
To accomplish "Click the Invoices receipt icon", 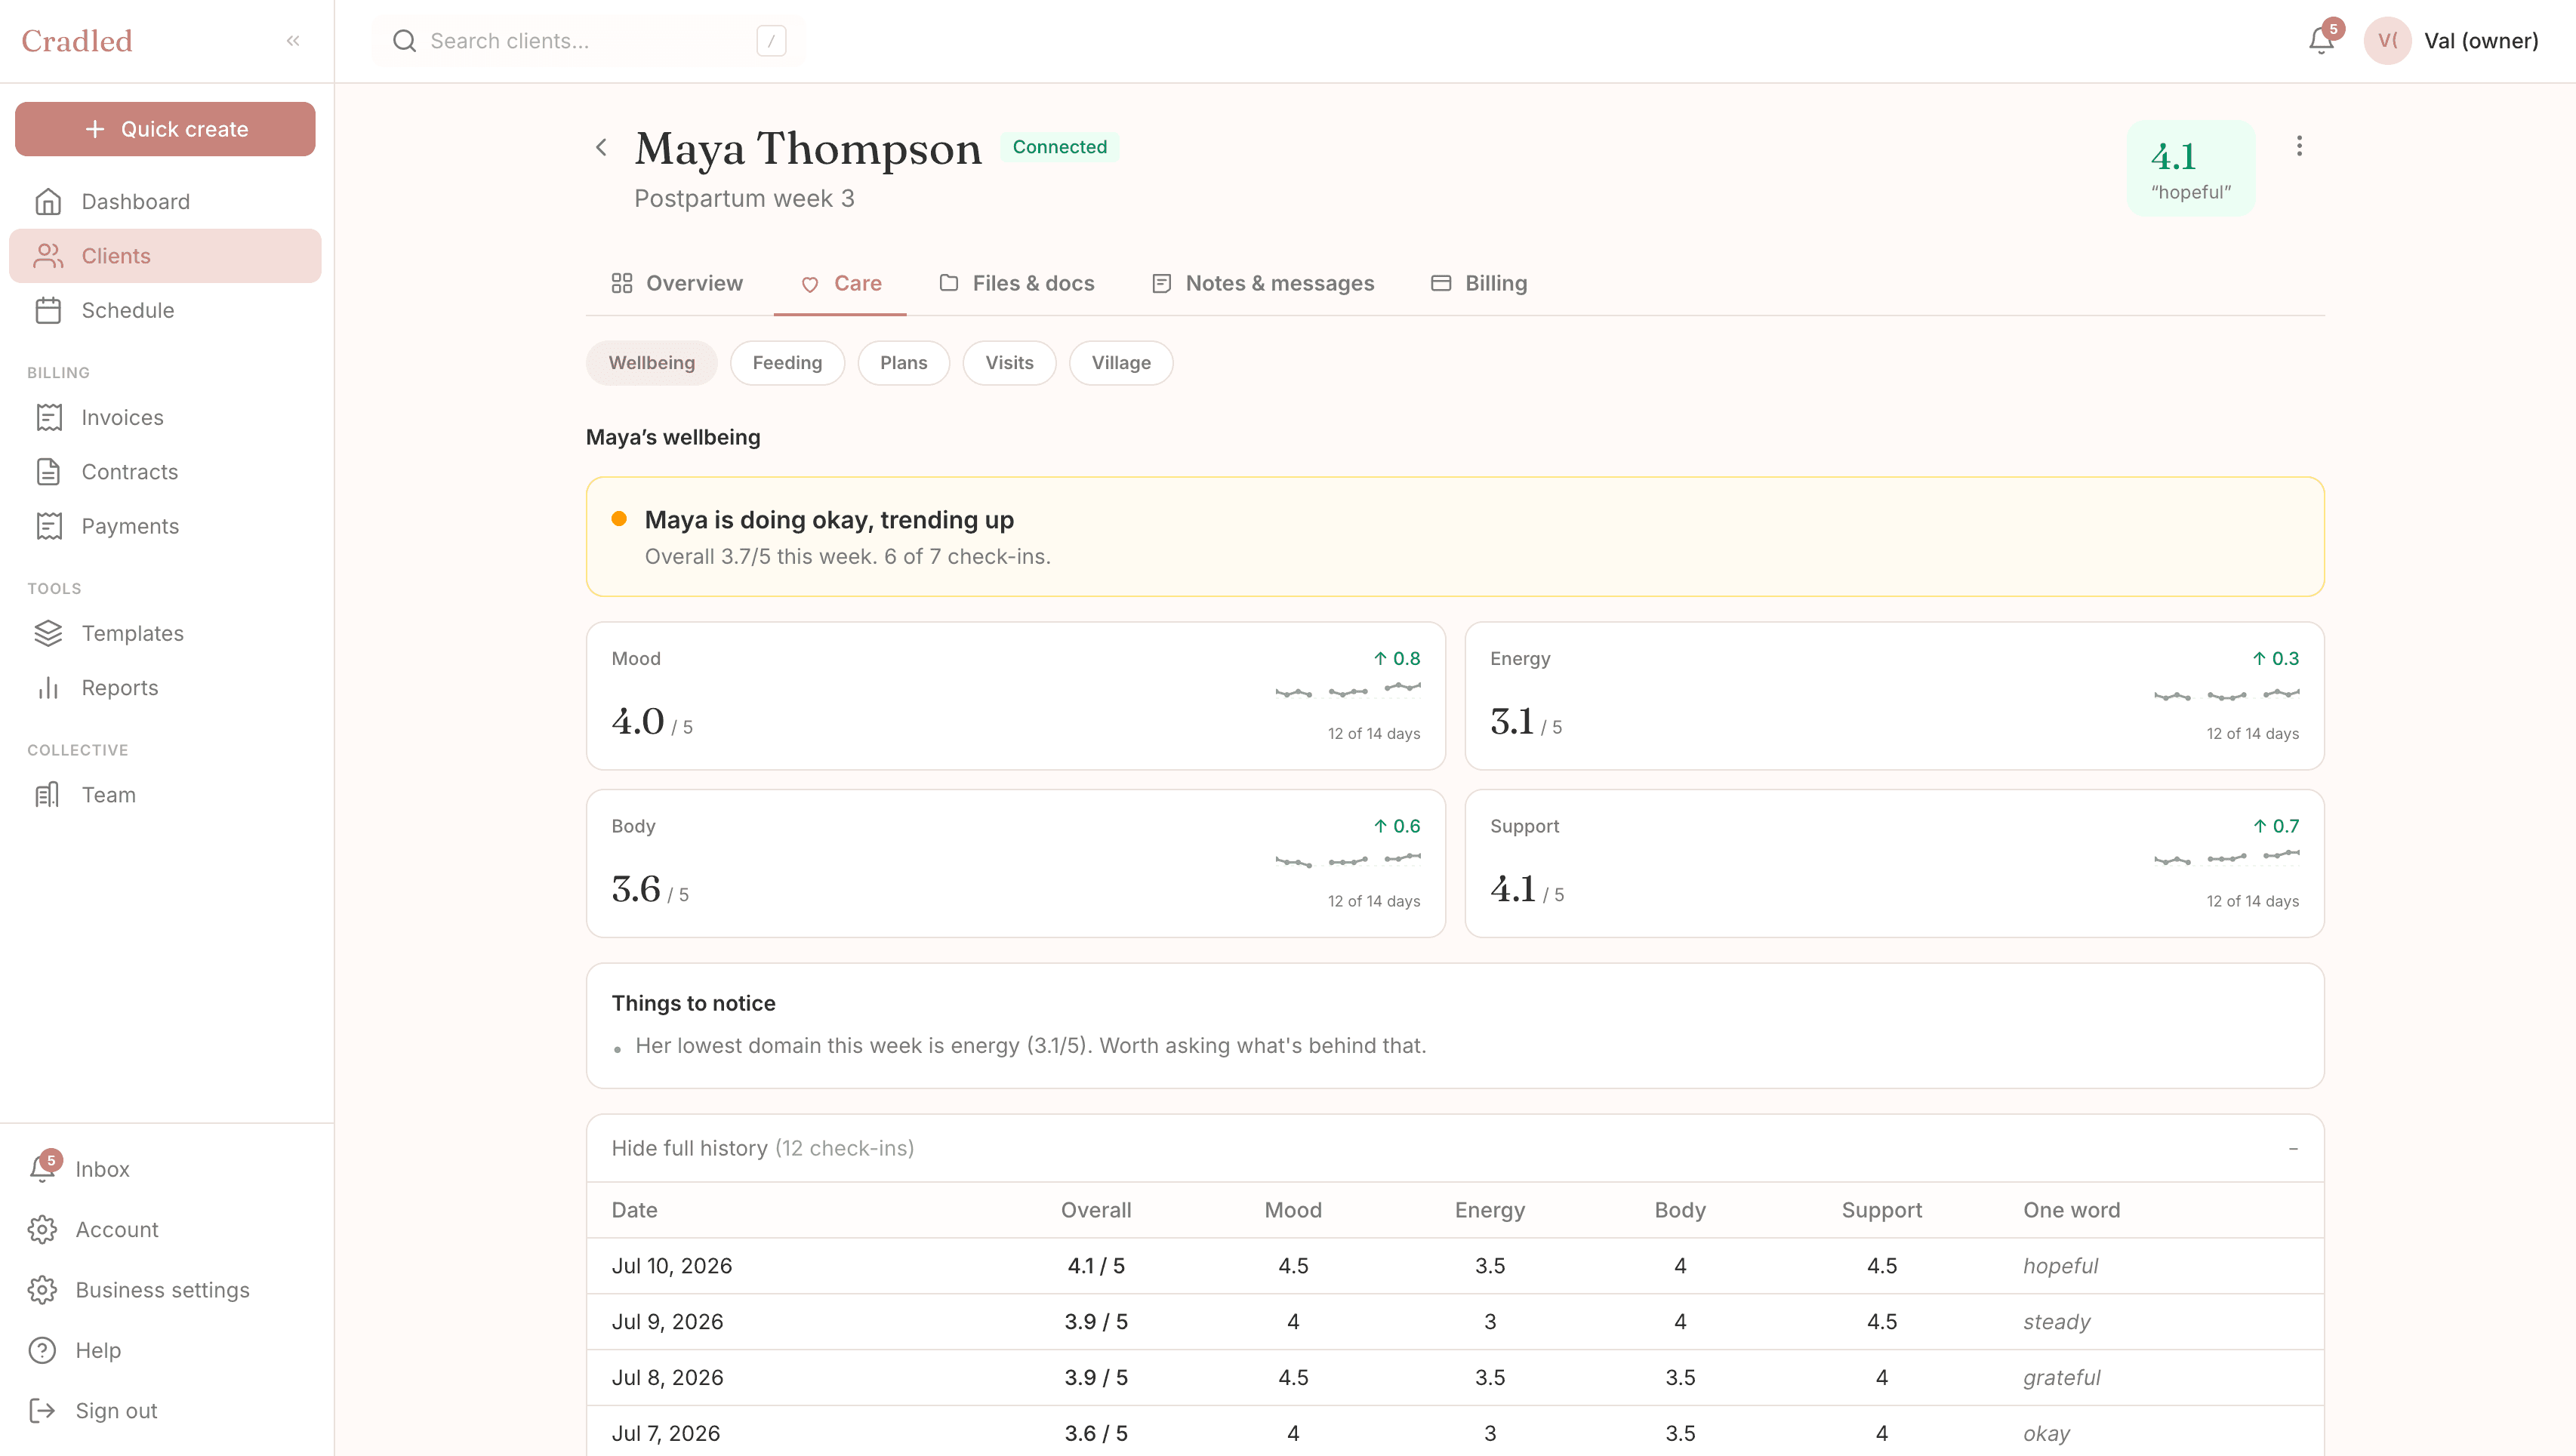I will tap(48, 417).
